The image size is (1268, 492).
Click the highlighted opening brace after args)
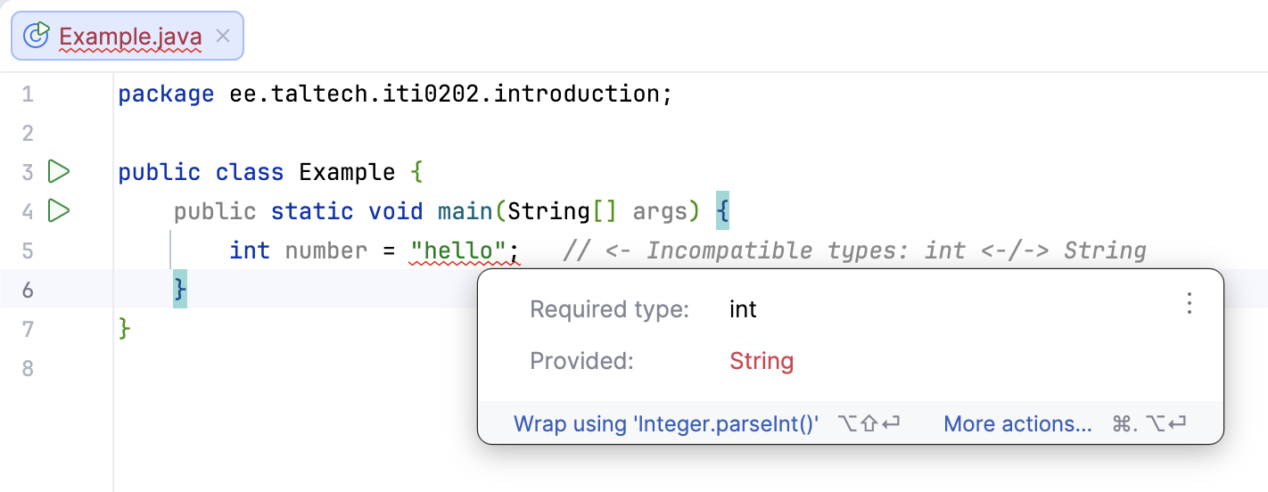tap(722, 211)
